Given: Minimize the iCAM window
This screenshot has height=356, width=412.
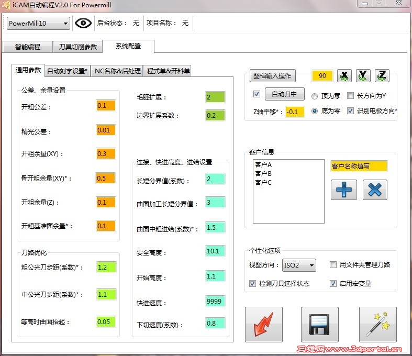Looking at the screenshot, I should (365, 4).
